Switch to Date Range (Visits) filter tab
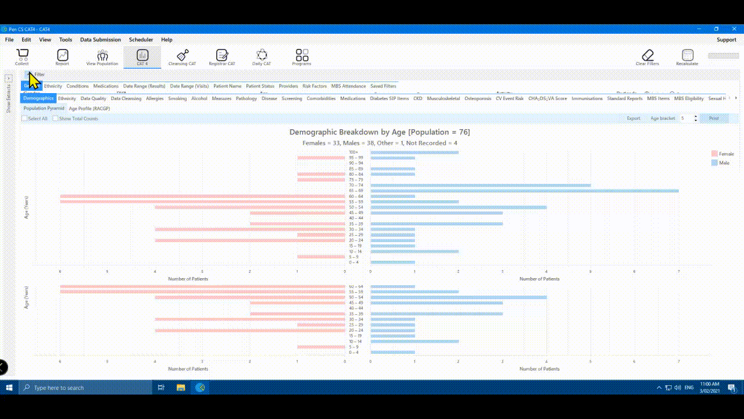The height and width of the screenshot is (419, 744). [189, 86]
